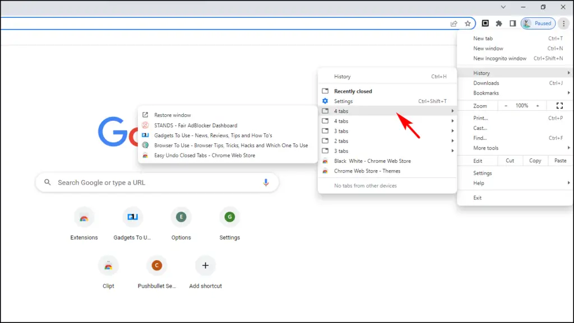Click the Black White Web Store favicon
The width and height of the screenshot is (574, 323).
(325, 161)
